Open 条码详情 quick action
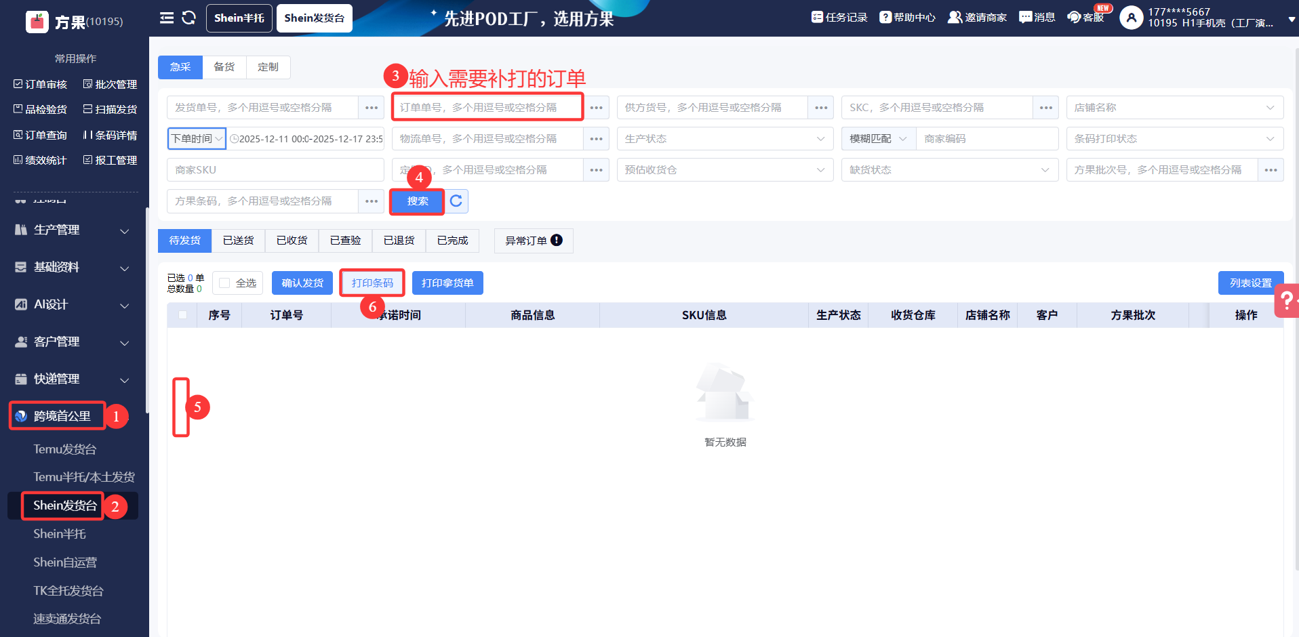The height and width of the screenshot is (637, 1299). tap(110, 135)
